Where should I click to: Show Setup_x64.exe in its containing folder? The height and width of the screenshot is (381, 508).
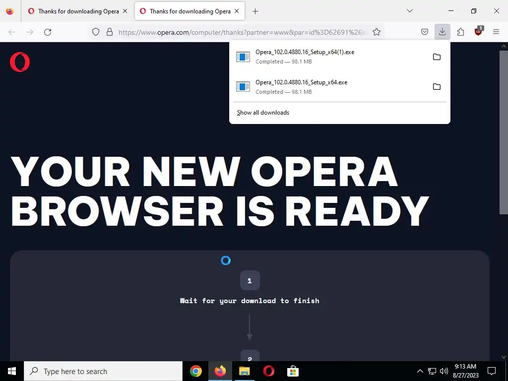(437, 87)
